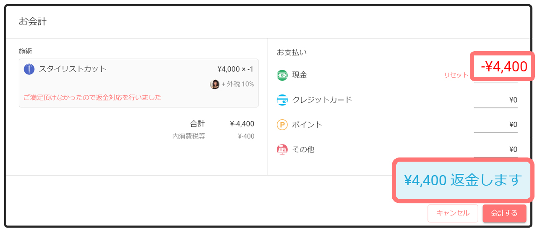537x231 pixels.
Task: Click the ¥4,400 返金します refund banner
Action: (x=462, y=180)
